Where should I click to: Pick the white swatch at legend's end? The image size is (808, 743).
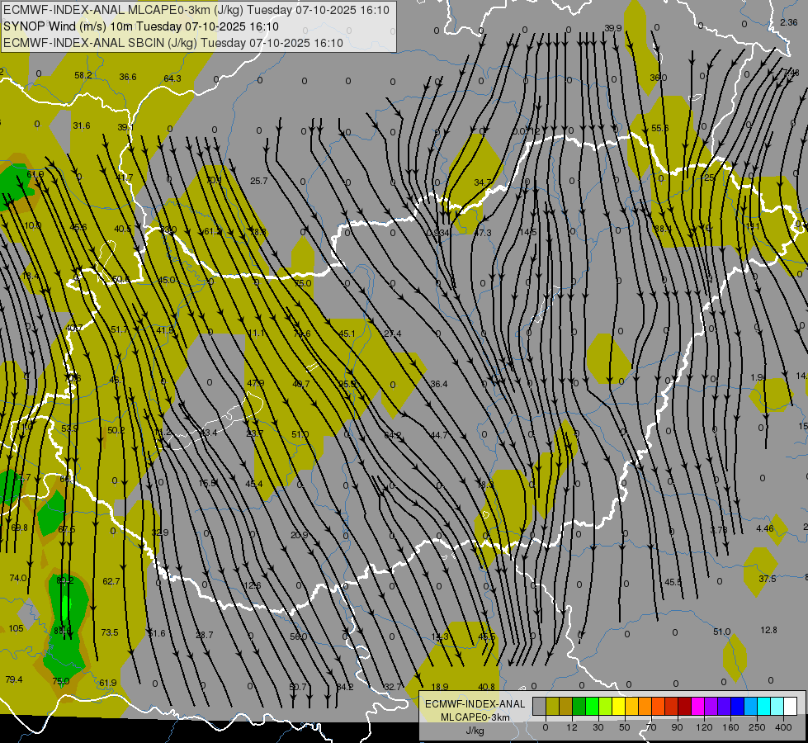click(x=790, y=706)
